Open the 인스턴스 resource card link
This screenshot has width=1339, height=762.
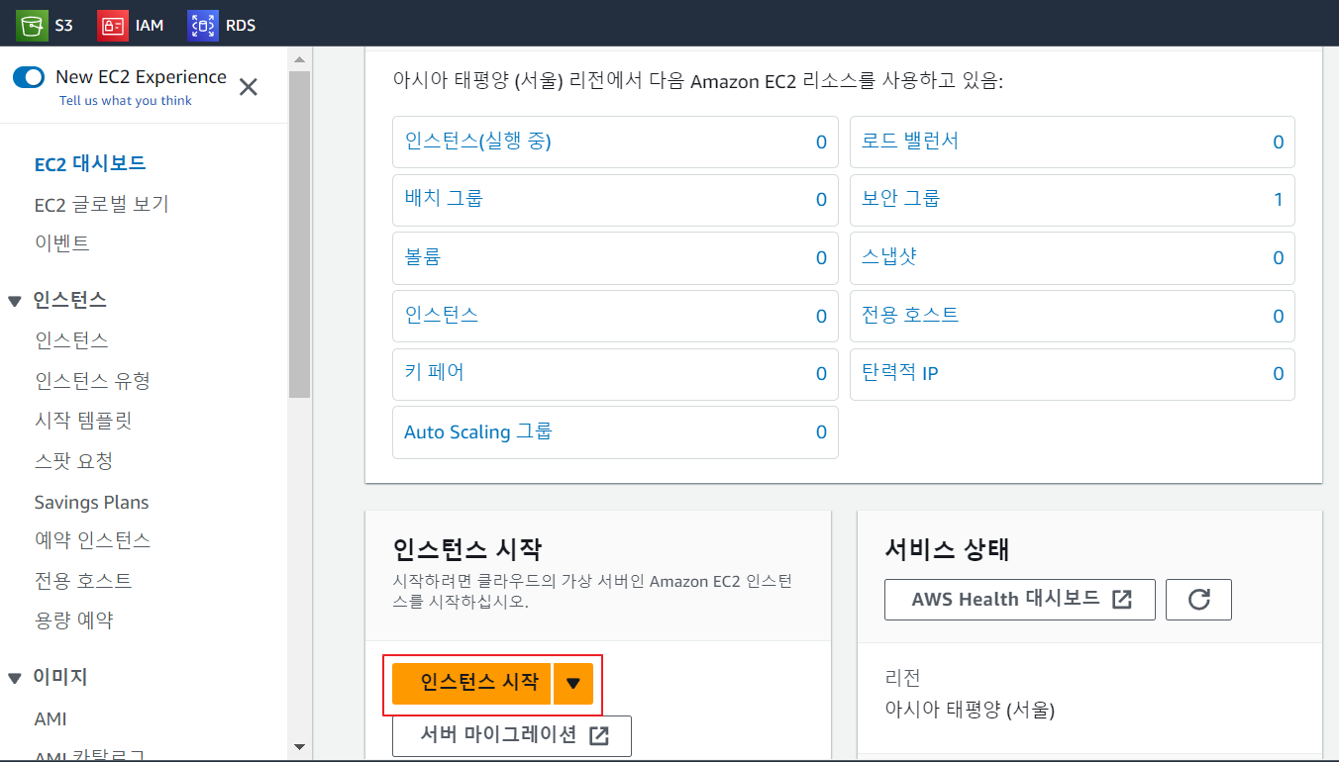coord(441,315)
